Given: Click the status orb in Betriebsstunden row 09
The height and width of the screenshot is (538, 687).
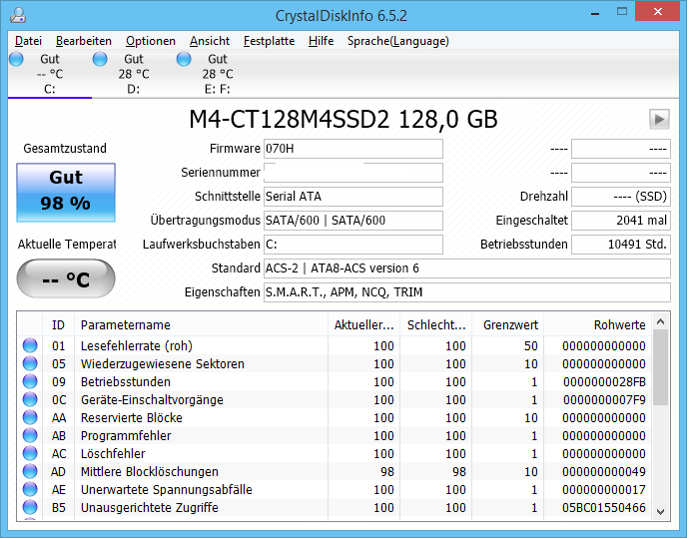Looking at the screenshot, I should [x=30, y=381].
